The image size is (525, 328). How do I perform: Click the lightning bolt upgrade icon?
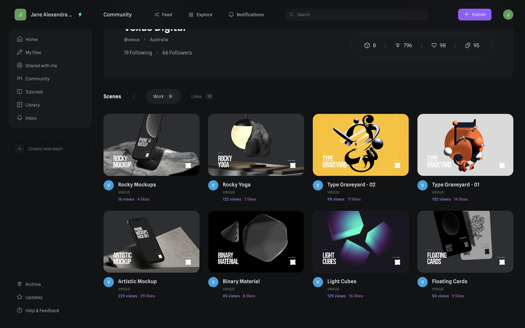click(80, 14)
